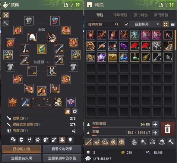The width and height of the screenshot is (177, 163).
Task: Click the 查看套裝效果 button
Action: point(22,158)
